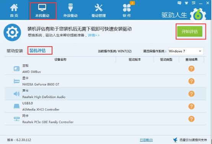The width and height of the screenshot is (212, 144).
Task: Click the 已忽略(0) link
Action: tap(146, 140)
